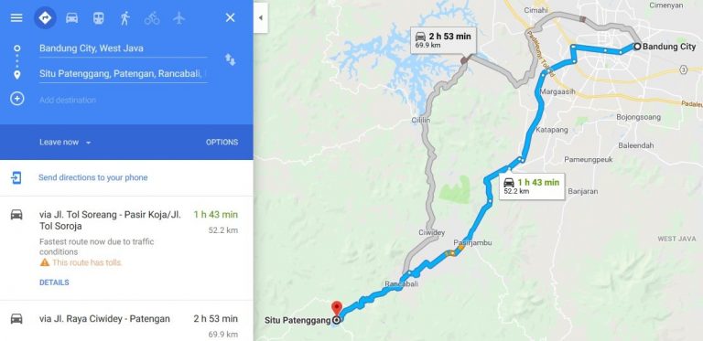Open route OPTIONS
The height and width of the screenshot is (341, 703).
(x=222, y=143)
